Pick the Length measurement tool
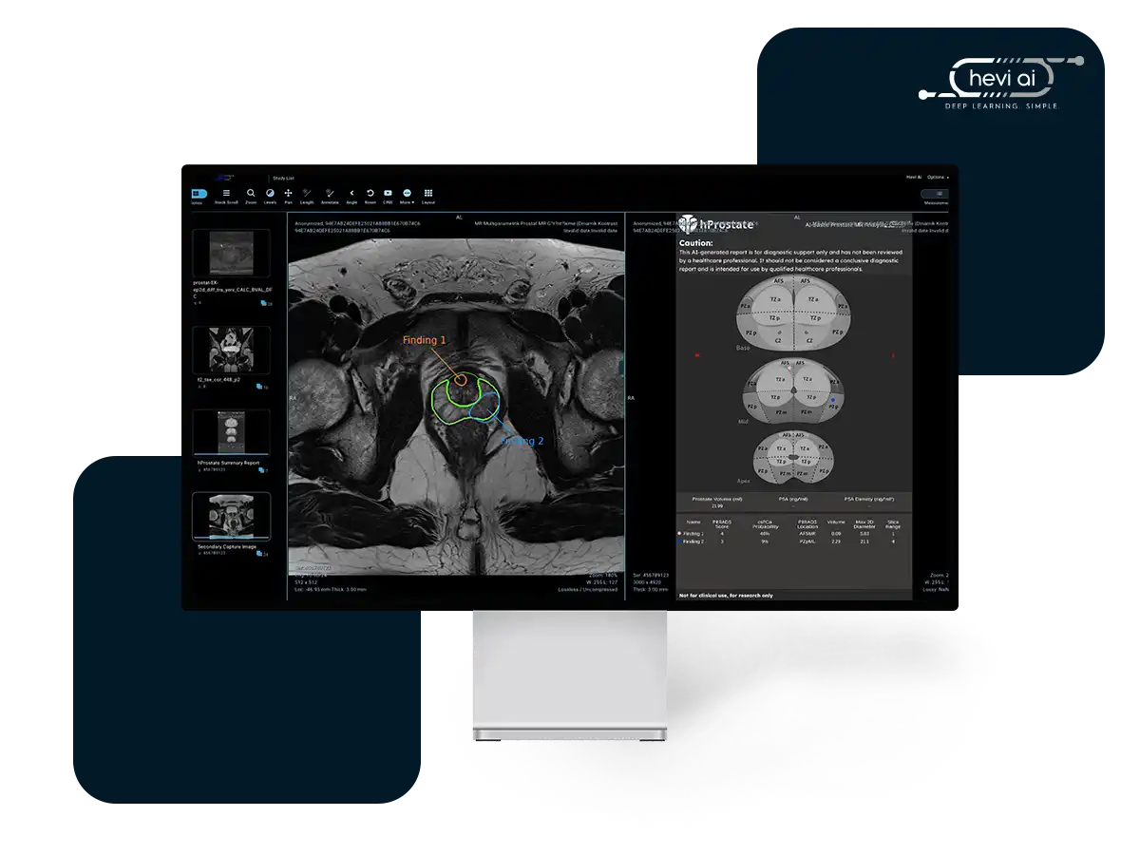 [307, 195]
